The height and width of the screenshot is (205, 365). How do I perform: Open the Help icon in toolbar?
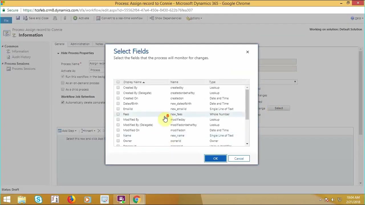point(352,18)
